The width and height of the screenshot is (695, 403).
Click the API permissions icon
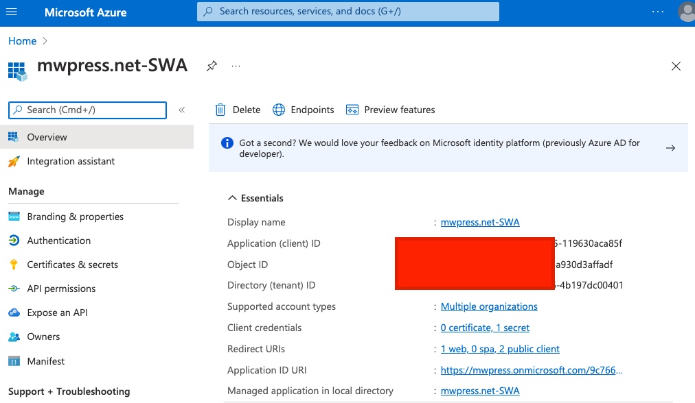click(x=14, y=289)
